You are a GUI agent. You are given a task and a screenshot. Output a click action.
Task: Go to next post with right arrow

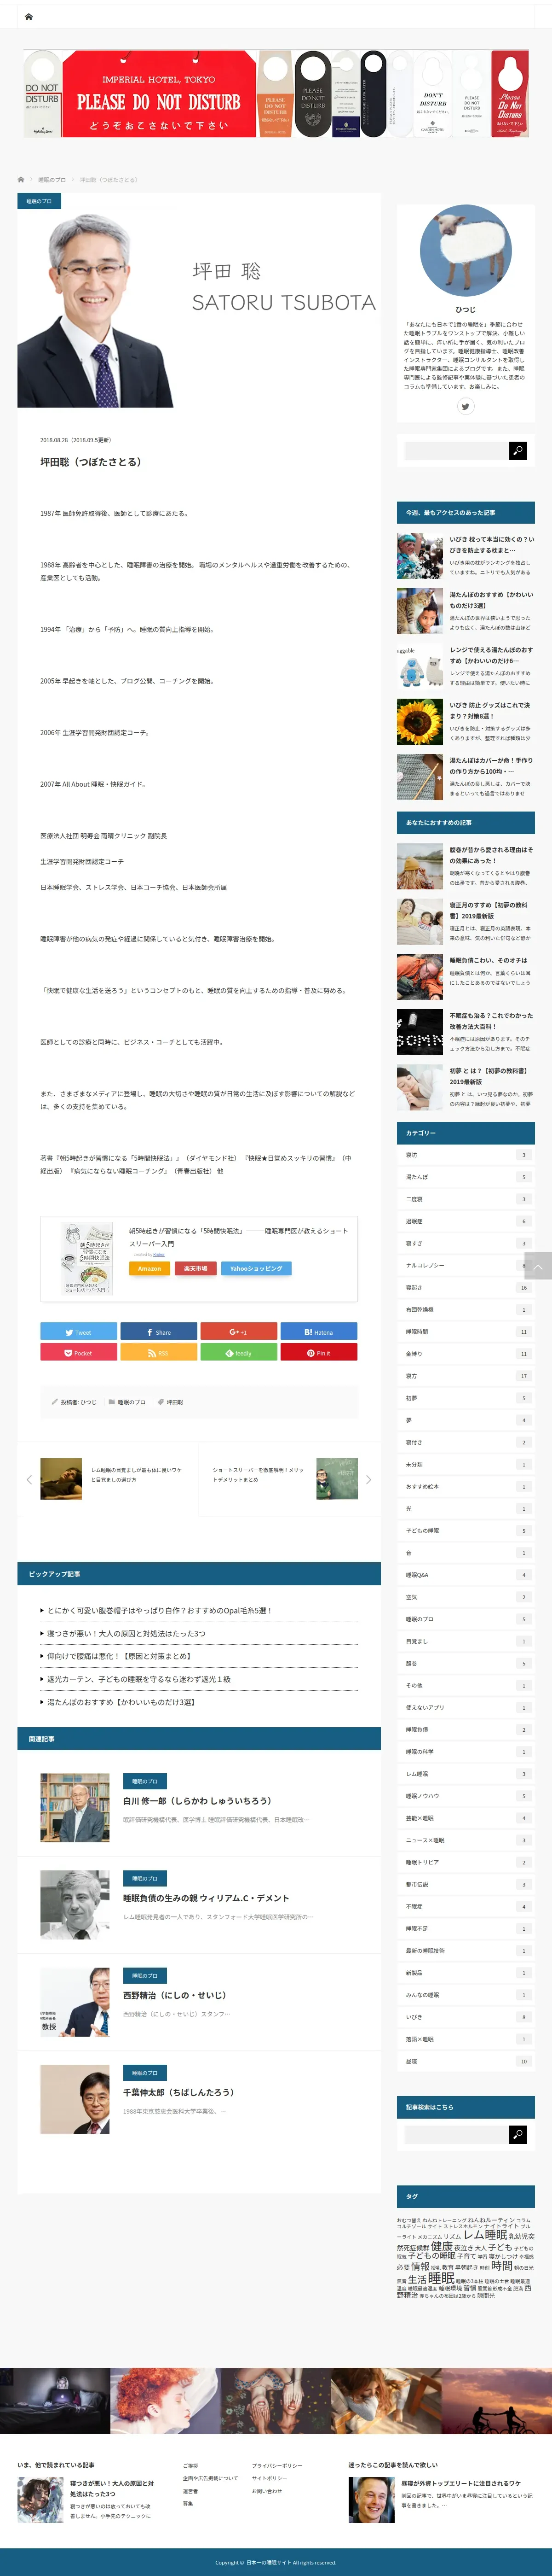pos(368,1479)
